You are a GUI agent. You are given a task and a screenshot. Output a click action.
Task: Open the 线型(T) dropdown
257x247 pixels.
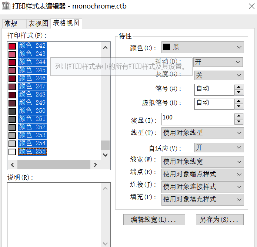(203, 133)
